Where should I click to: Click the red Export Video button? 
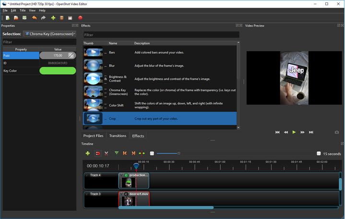81,18
